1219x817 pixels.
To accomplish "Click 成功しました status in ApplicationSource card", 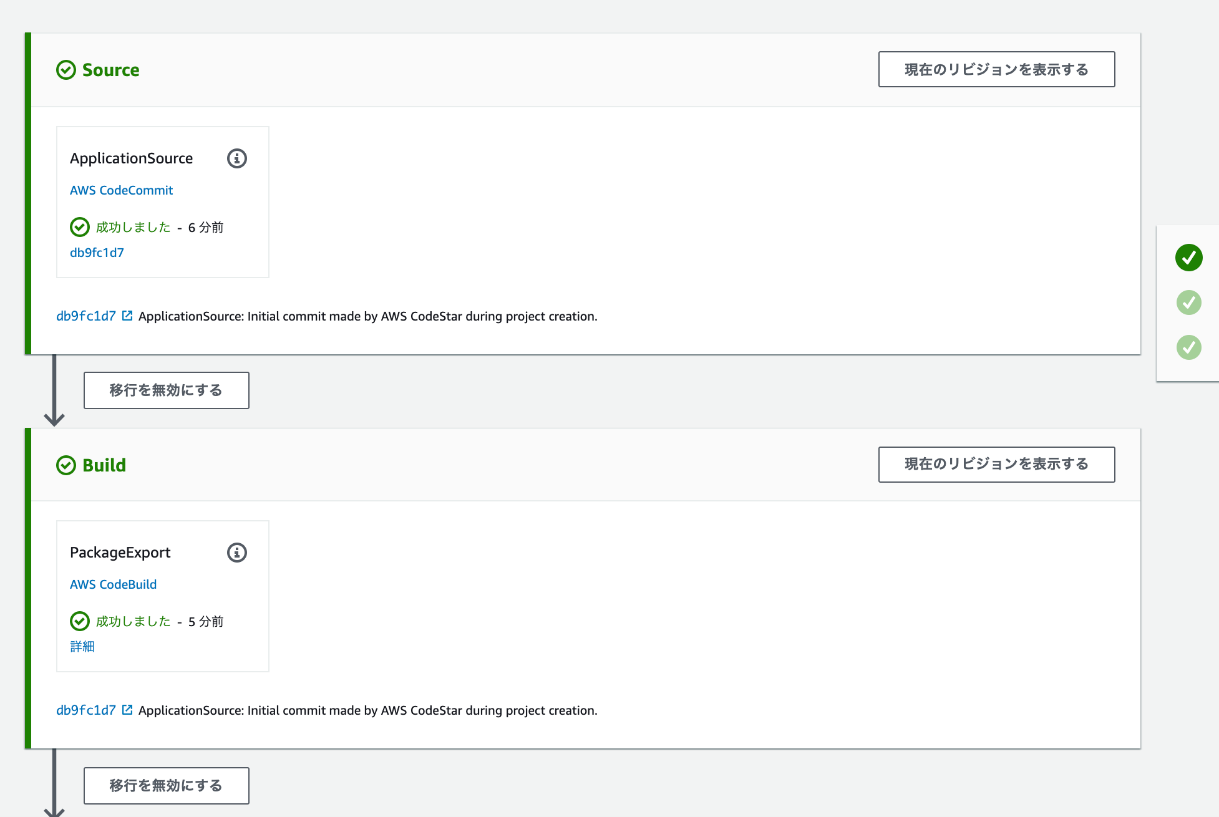I will tap(134, 227).
